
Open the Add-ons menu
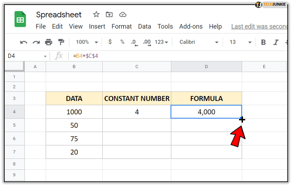191,27
